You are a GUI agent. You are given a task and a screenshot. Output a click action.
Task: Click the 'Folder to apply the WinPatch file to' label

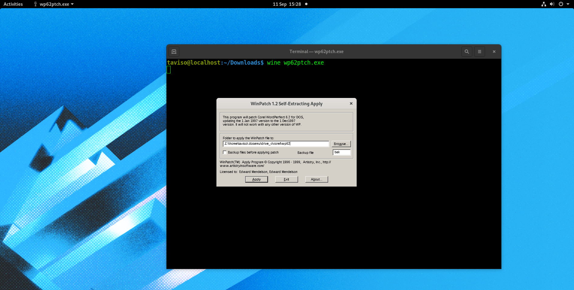(248, 138)
